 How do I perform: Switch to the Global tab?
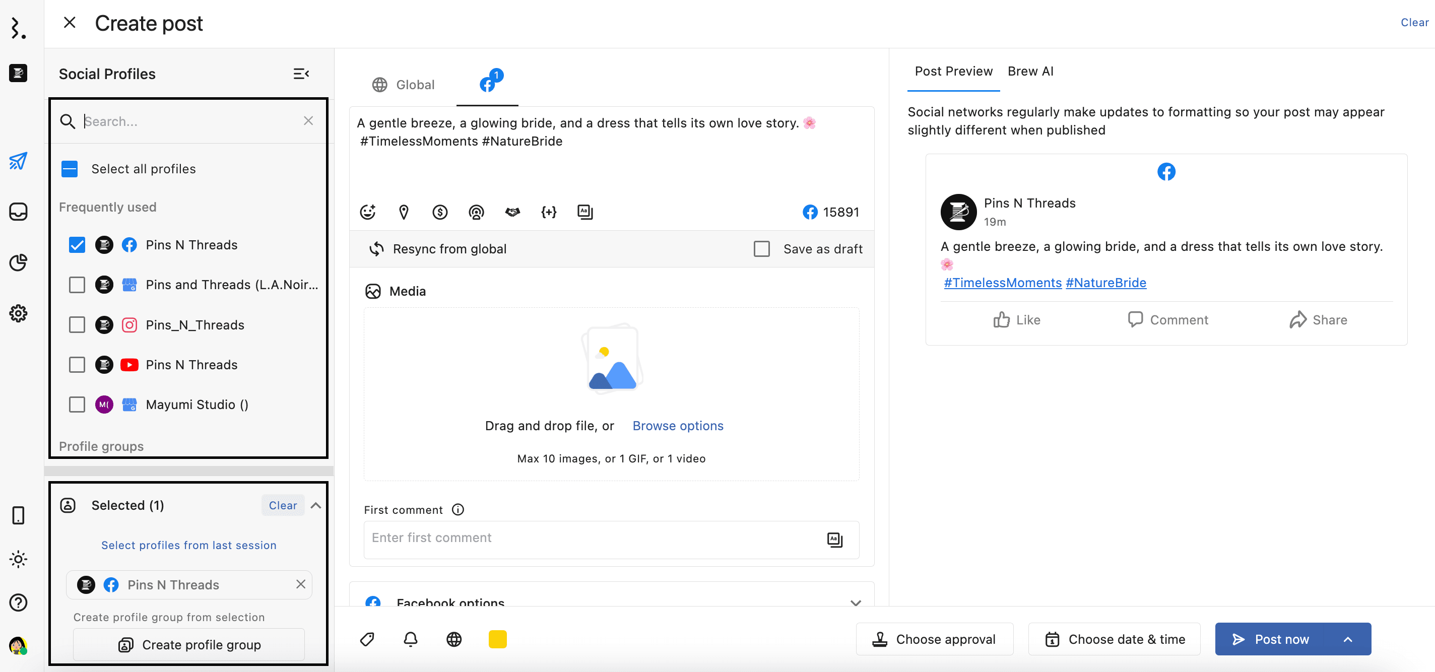(404, 85)
